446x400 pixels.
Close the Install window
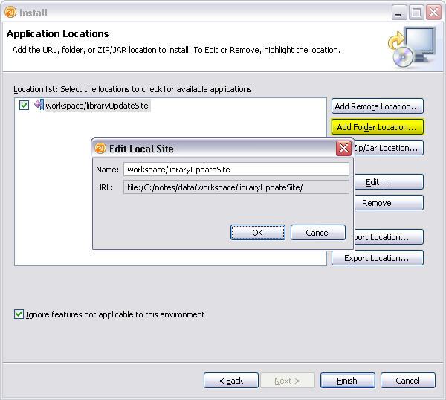[434, 13]
